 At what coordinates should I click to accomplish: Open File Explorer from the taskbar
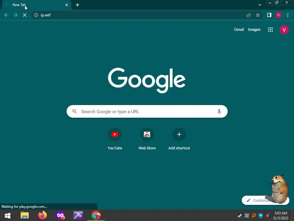(25, 215)
